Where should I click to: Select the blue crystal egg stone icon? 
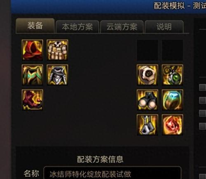173,100
